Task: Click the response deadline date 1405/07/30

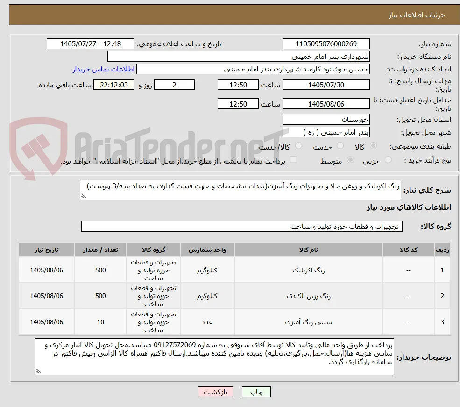Action: [x=326, y=85]
